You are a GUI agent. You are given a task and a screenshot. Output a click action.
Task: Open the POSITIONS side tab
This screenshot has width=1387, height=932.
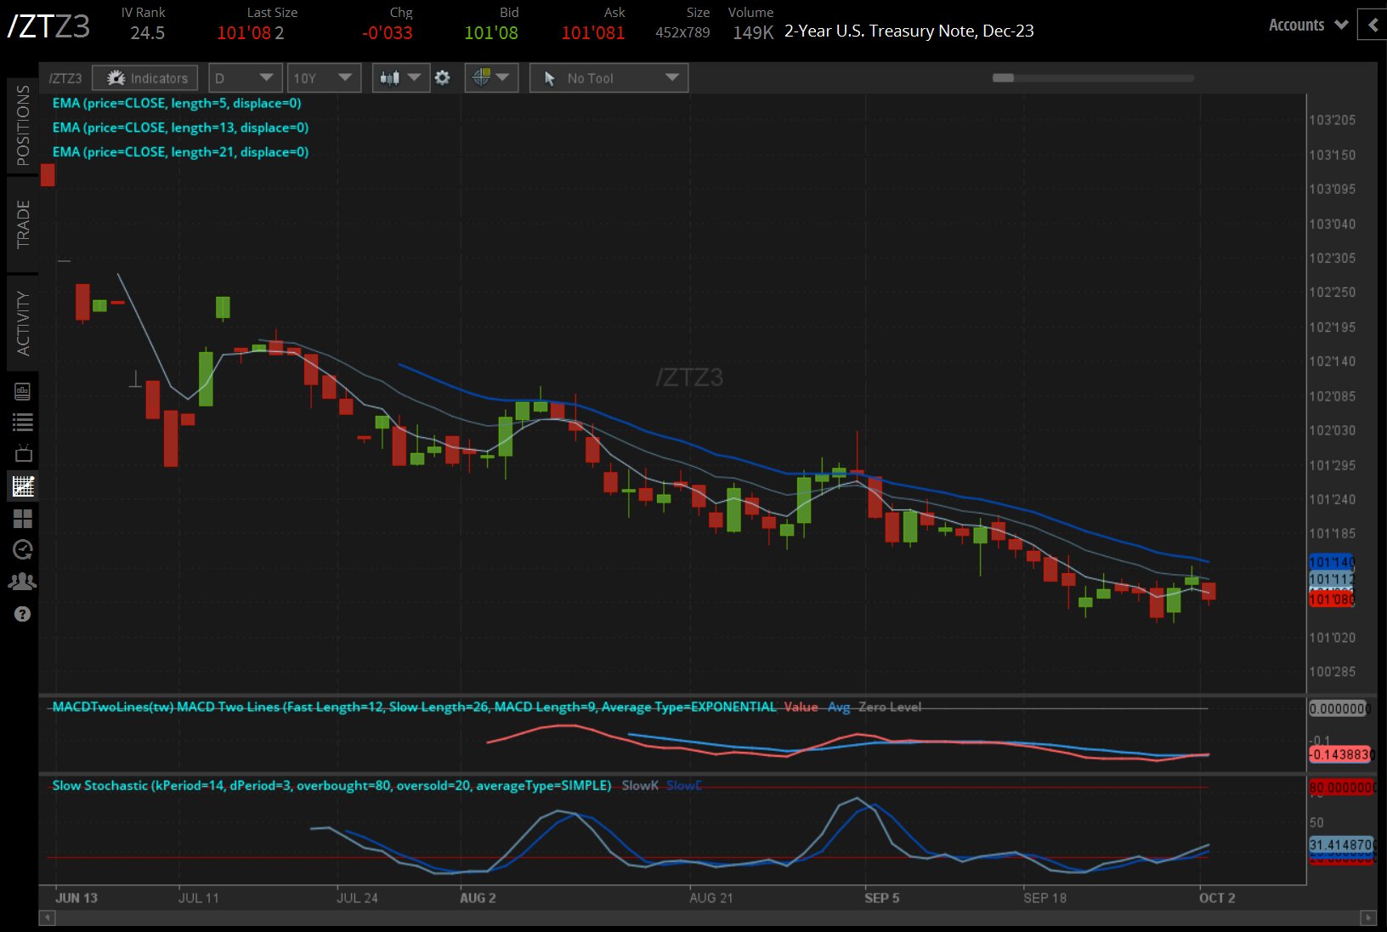point(23,125)
